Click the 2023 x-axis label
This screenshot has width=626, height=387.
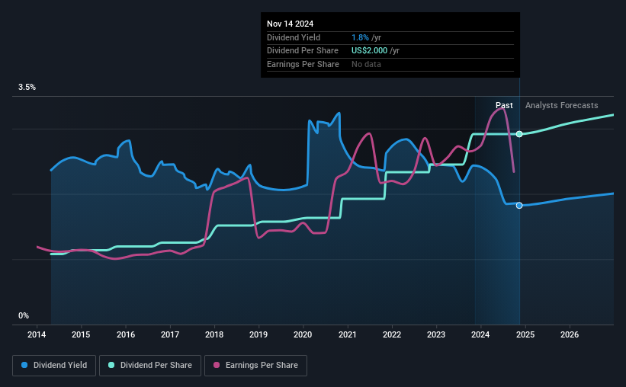[x=436, y=334]
